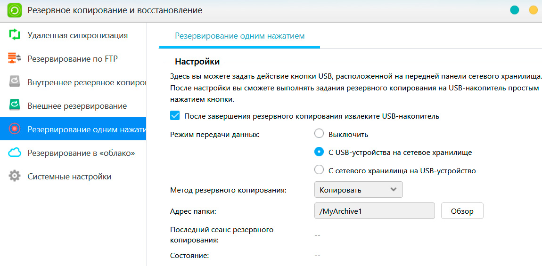This screenshot has width=542, height=266.
Task: Click the Remote Sync (Удаленная синхронизация) icon
Action: pos(15,35)
